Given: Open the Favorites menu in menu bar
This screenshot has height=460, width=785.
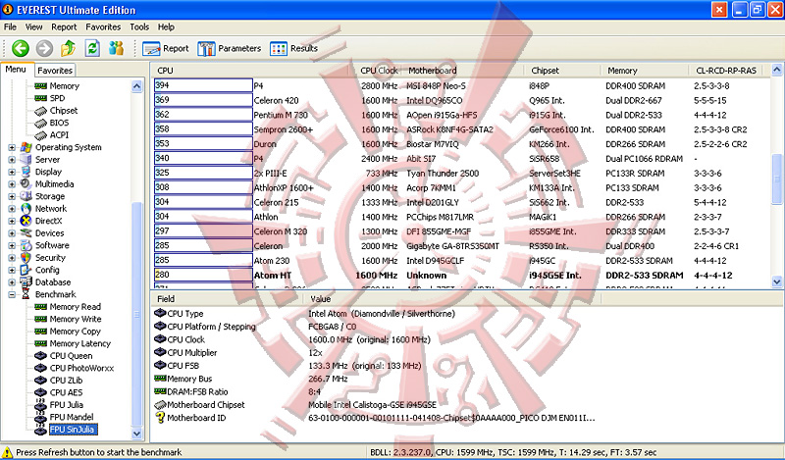Looking at the screenshot, I should tap(103, 26).
